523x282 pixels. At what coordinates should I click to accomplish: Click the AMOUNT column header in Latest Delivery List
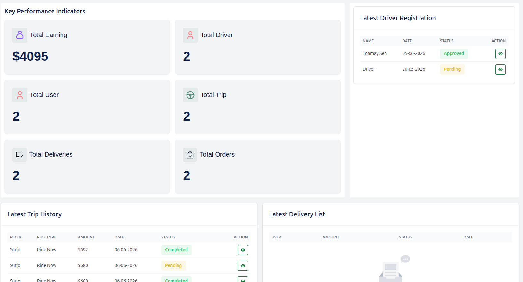coord(331,237)
